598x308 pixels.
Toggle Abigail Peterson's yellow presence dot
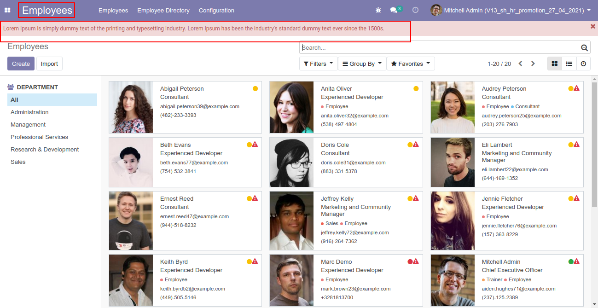click(x=255, y=88)
